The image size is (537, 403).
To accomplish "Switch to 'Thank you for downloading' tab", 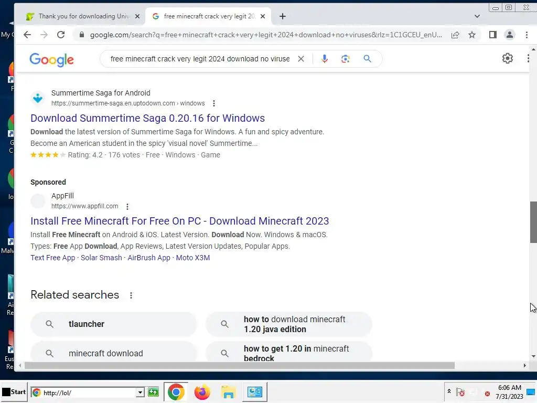I will pos(80,16).
